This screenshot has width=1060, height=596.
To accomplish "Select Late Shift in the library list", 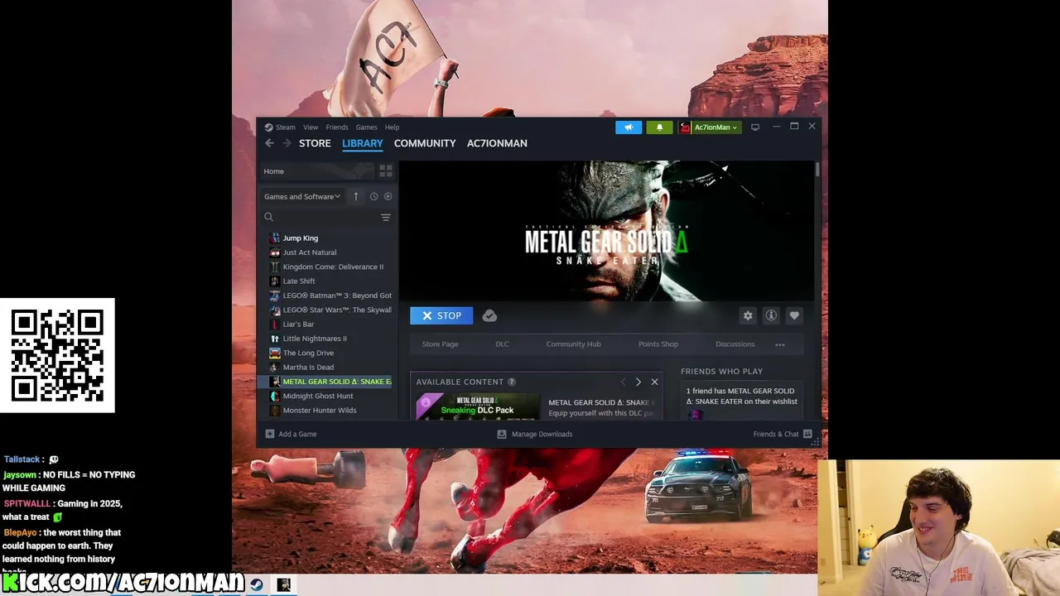I will point(299,281).
